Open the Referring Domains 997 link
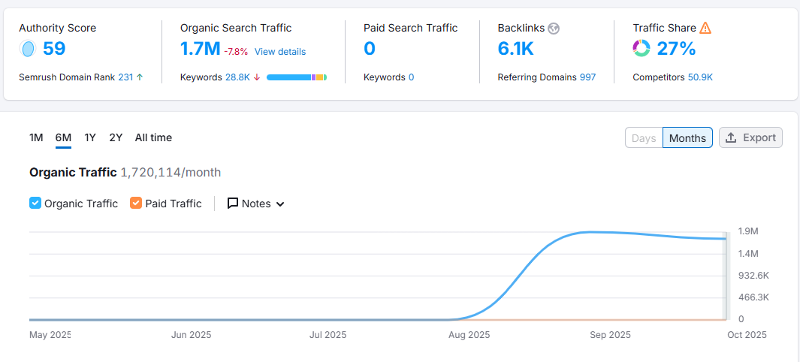The width and height of the screenshot is (800, 362). [587, 77]
